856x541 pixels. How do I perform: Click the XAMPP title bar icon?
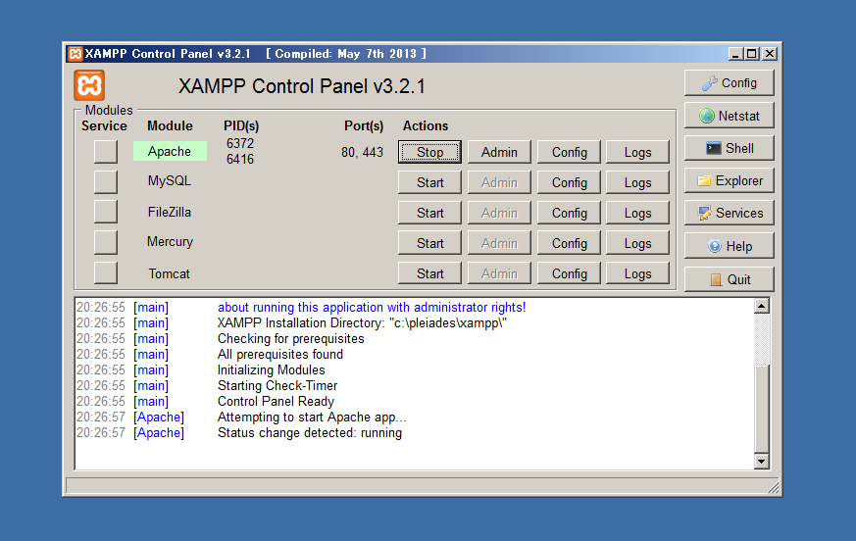(x=75, y=54)
